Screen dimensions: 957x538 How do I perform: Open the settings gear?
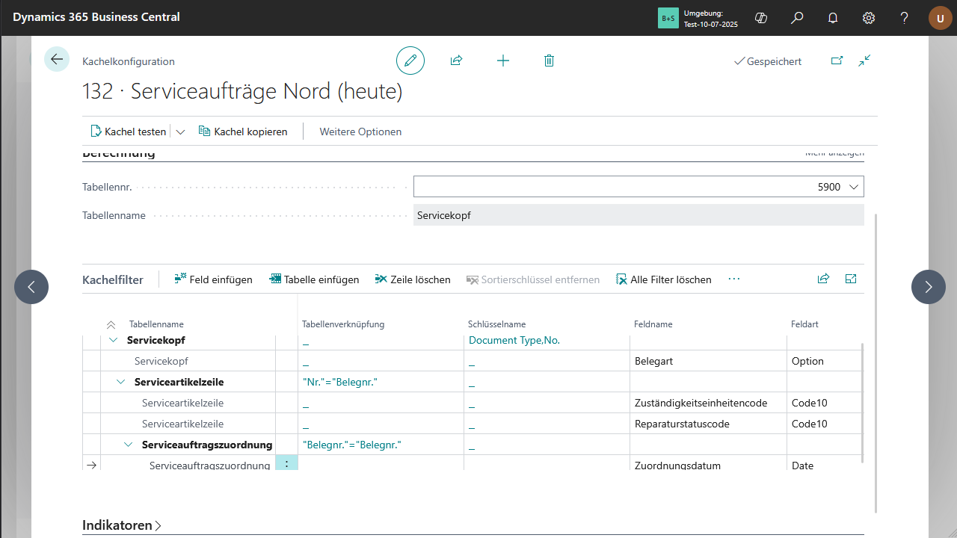click(x=869, y=18)
